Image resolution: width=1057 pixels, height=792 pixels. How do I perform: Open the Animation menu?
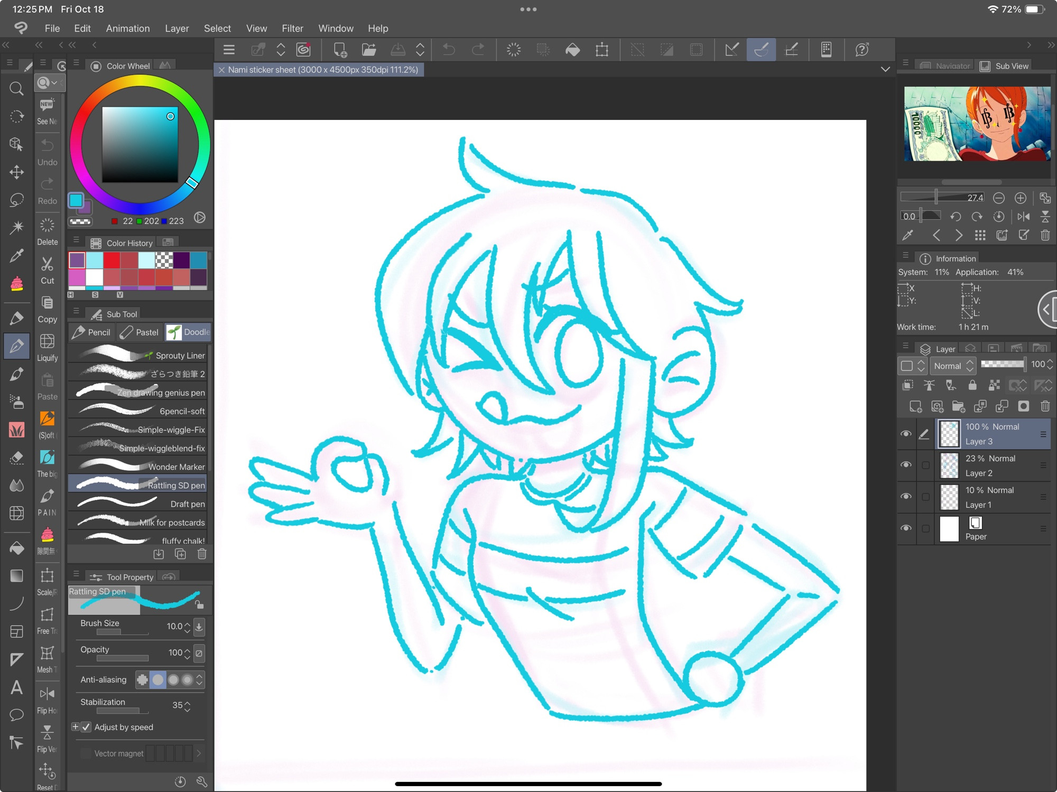(x=128, y=28)
